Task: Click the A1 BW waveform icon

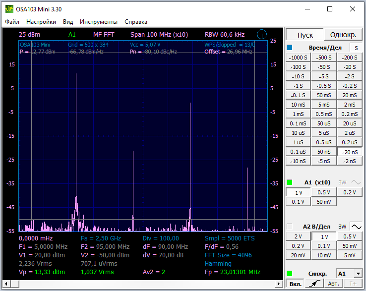Action: tap(356, 182)
